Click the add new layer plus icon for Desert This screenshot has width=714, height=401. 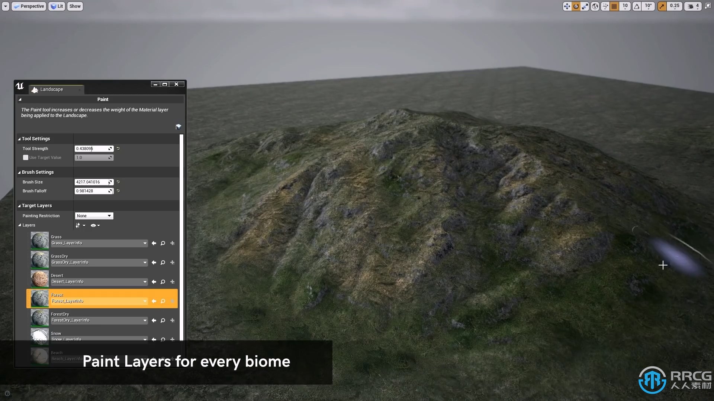pos(172,281)
